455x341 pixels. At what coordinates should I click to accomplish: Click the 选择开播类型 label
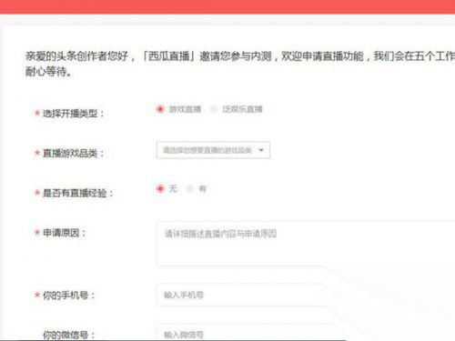73,114
